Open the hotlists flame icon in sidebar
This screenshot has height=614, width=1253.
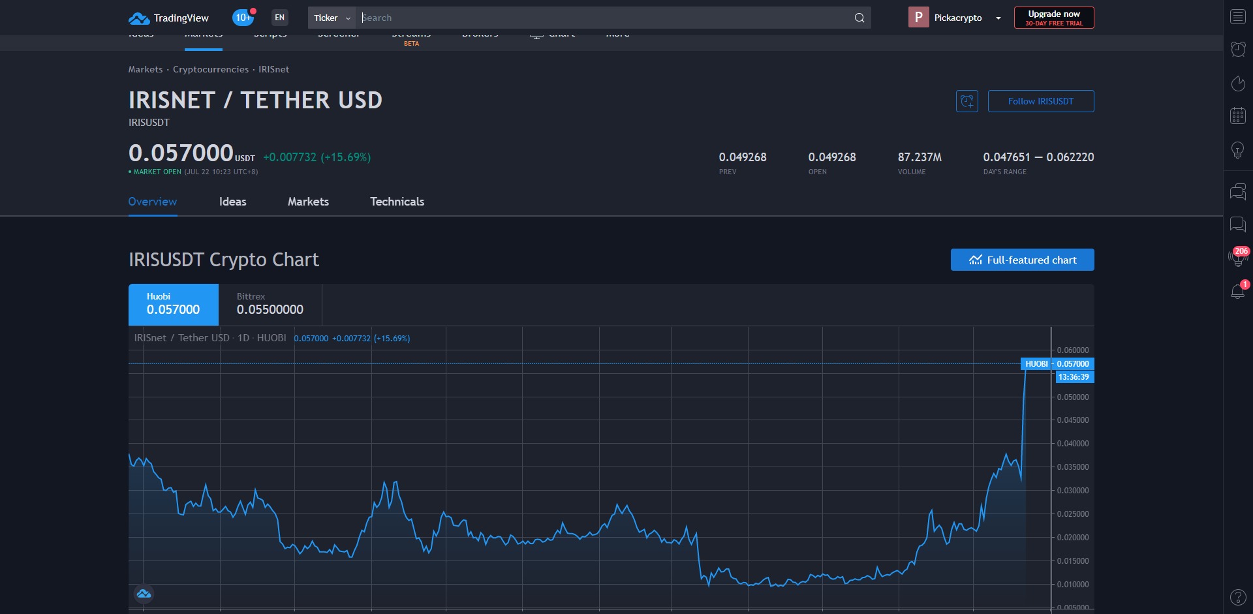[1238, 84]
